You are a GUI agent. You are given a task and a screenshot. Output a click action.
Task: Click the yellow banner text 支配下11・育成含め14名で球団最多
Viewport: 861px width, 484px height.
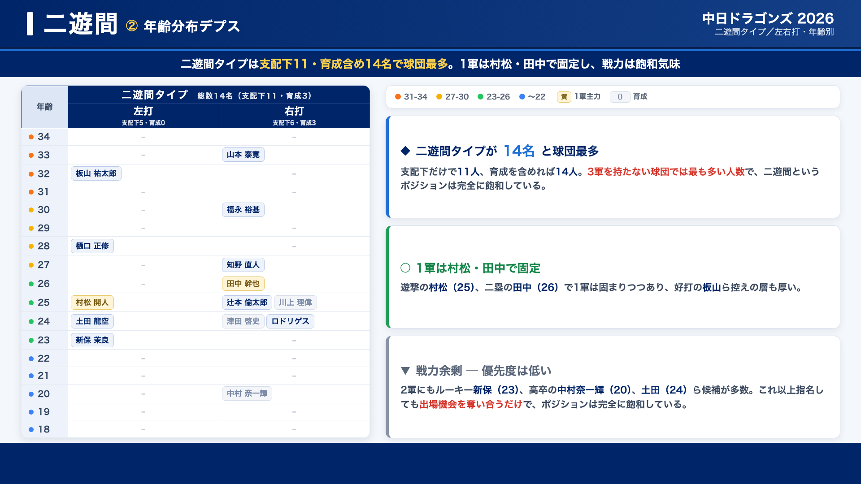(354, 64)
